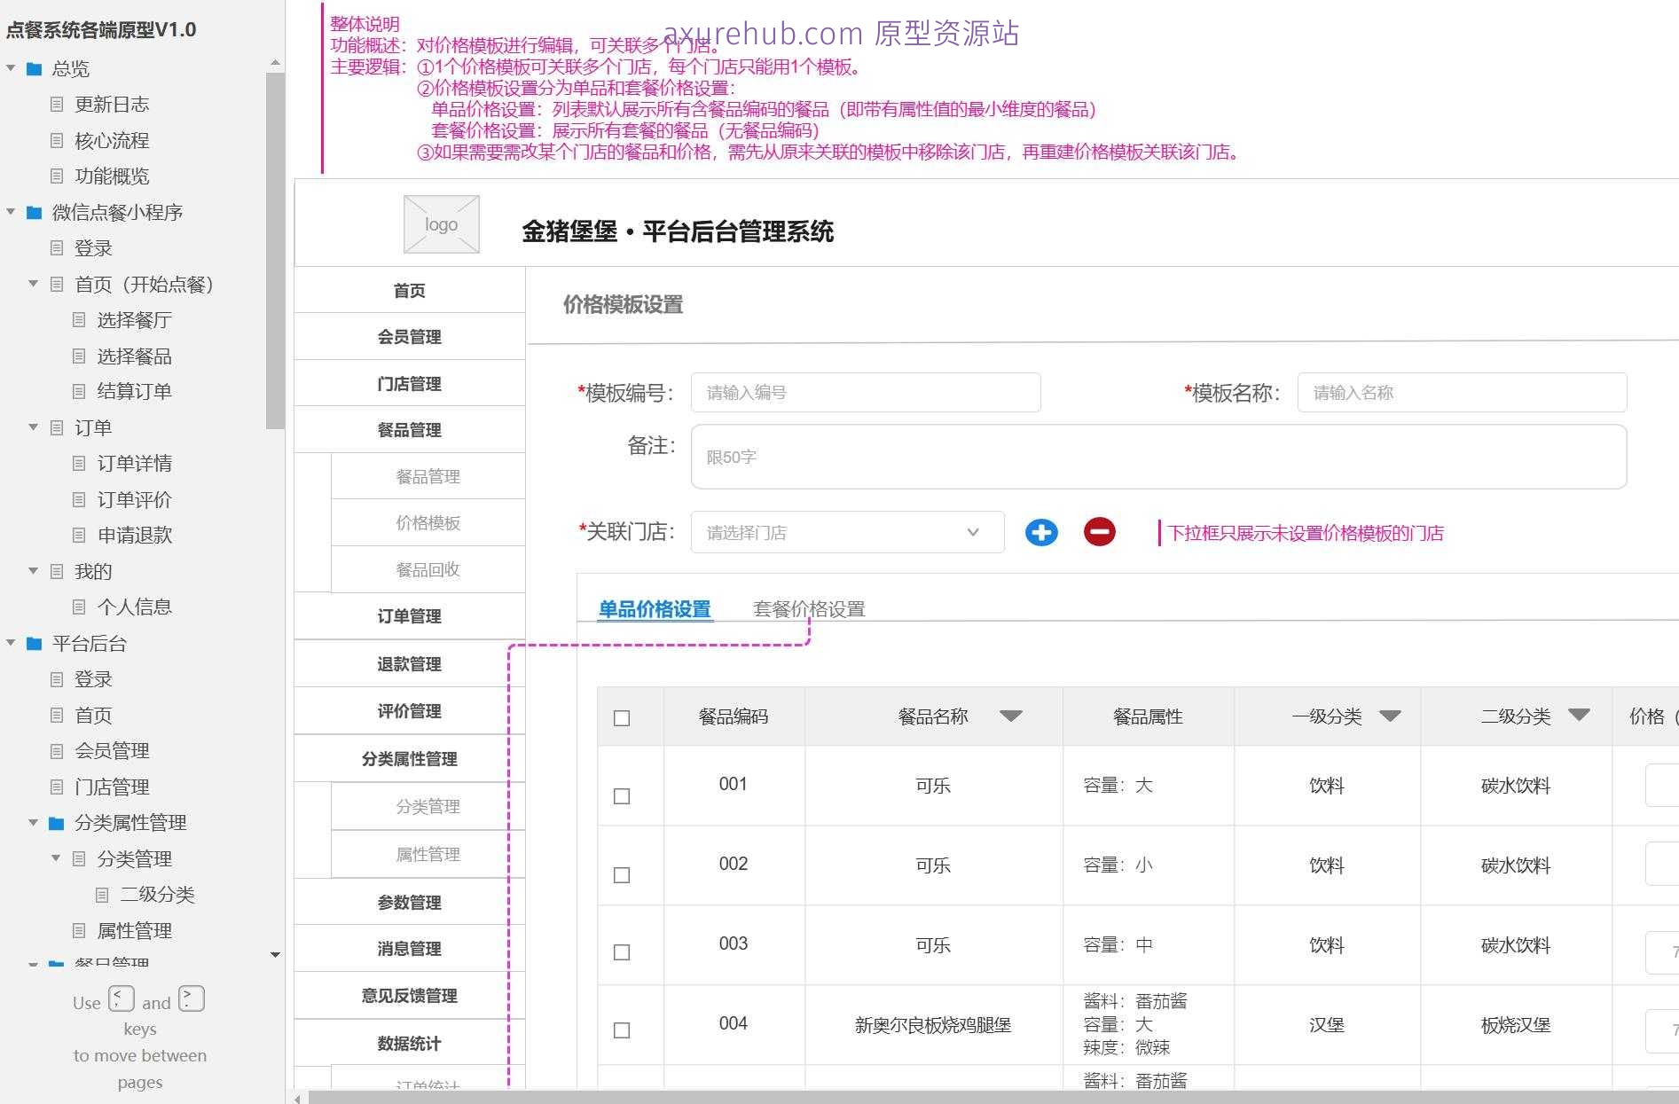The width and height of the screenshot is (1679, 1104).
Task: Open 参数管理 in the admin side menu
Action: 410,902
